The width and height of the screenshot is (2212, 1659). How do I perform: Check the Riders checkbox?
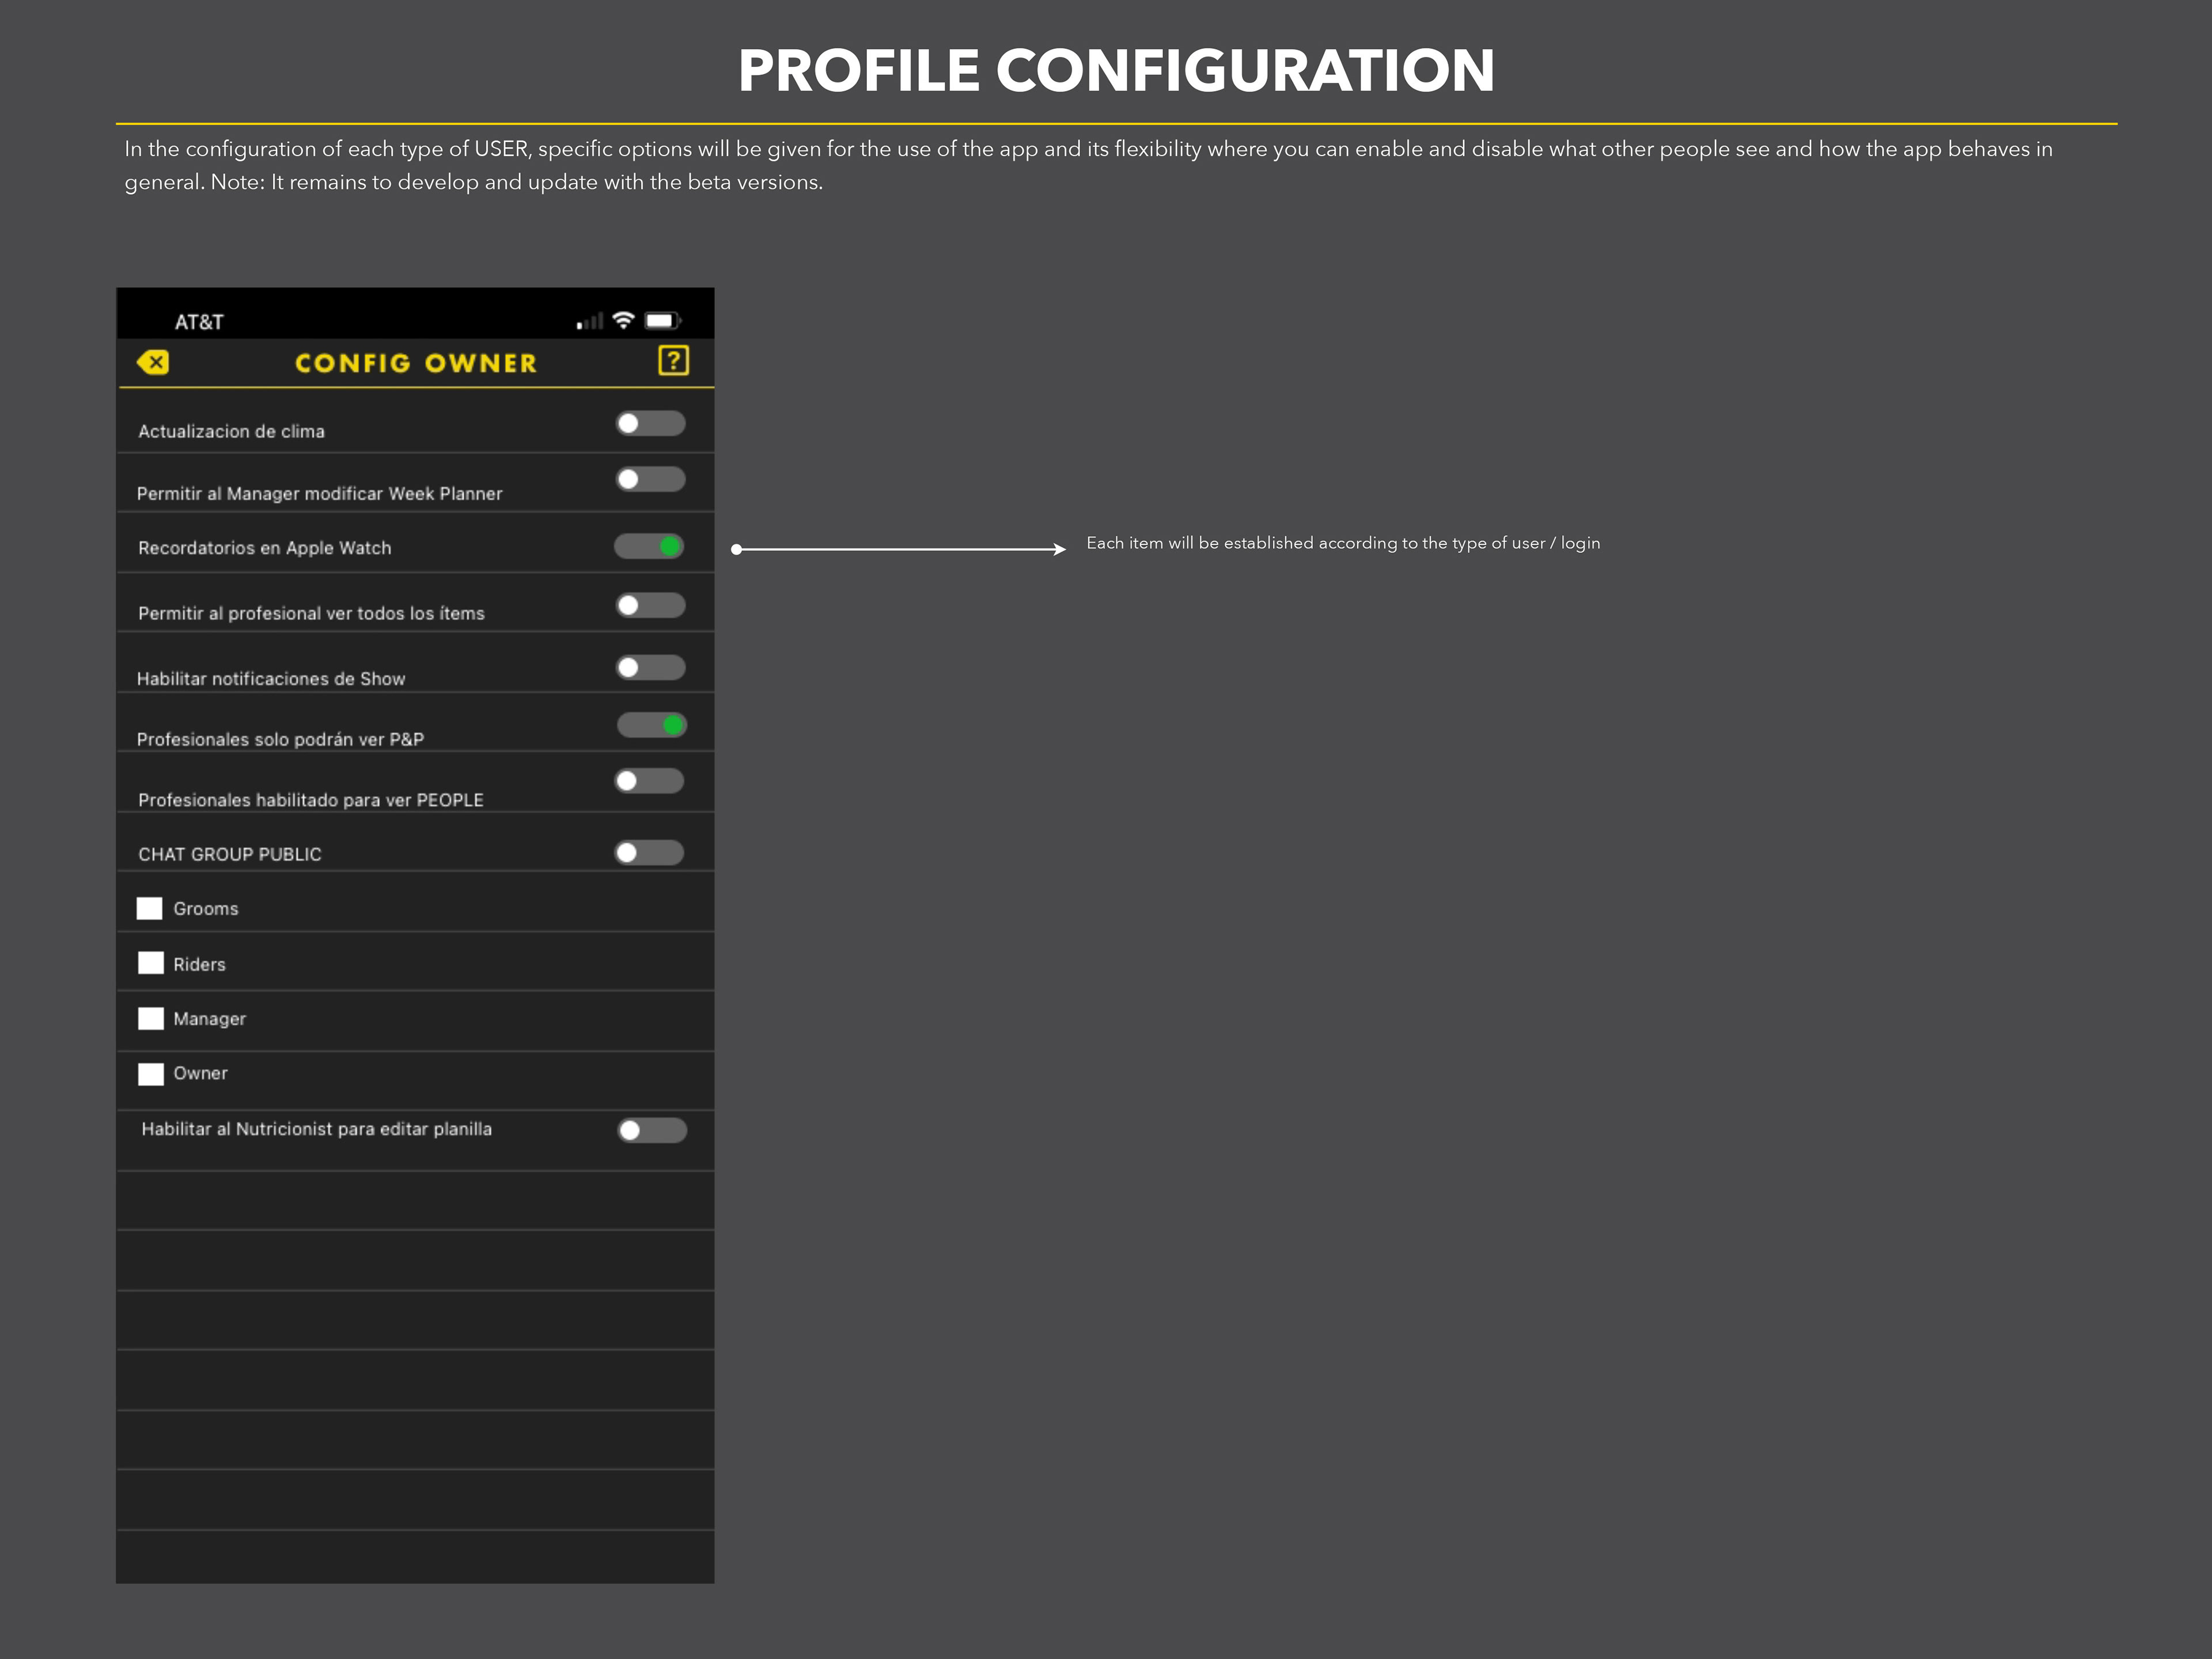tap(151, 963)
